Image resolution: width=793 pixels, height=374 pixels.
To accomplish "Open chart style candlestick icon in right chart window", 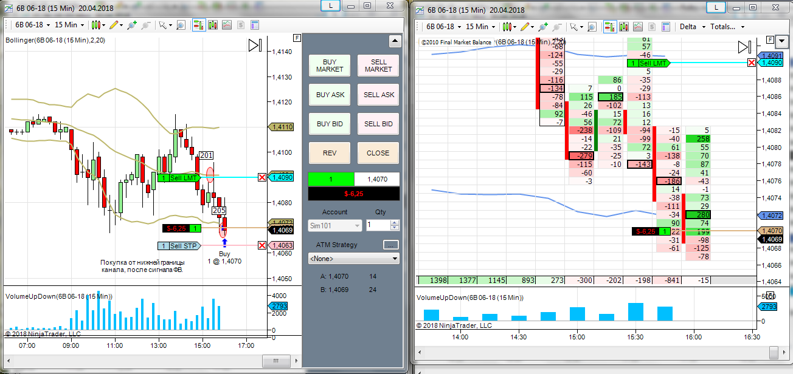I will (507, 27).
